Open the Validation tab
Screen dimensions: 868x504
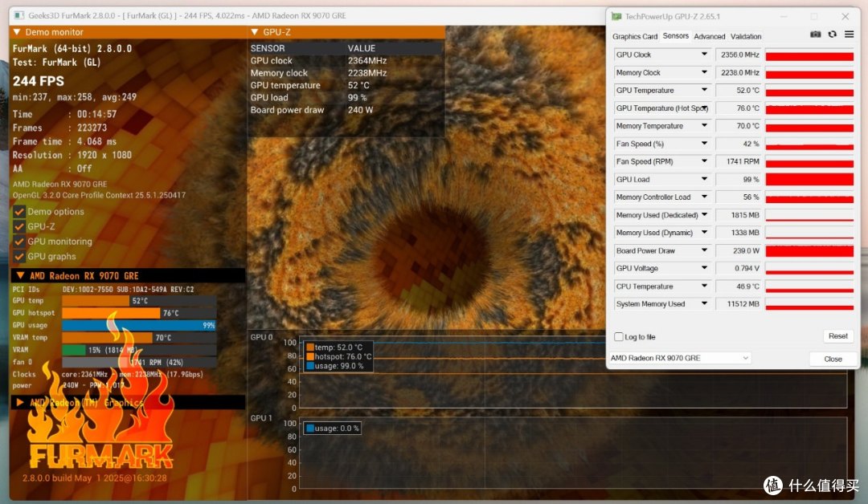[746, 36]
